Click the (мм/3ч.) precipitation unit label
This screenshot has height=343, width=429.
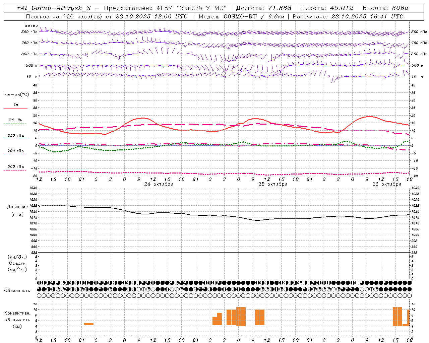click(17, 257)
